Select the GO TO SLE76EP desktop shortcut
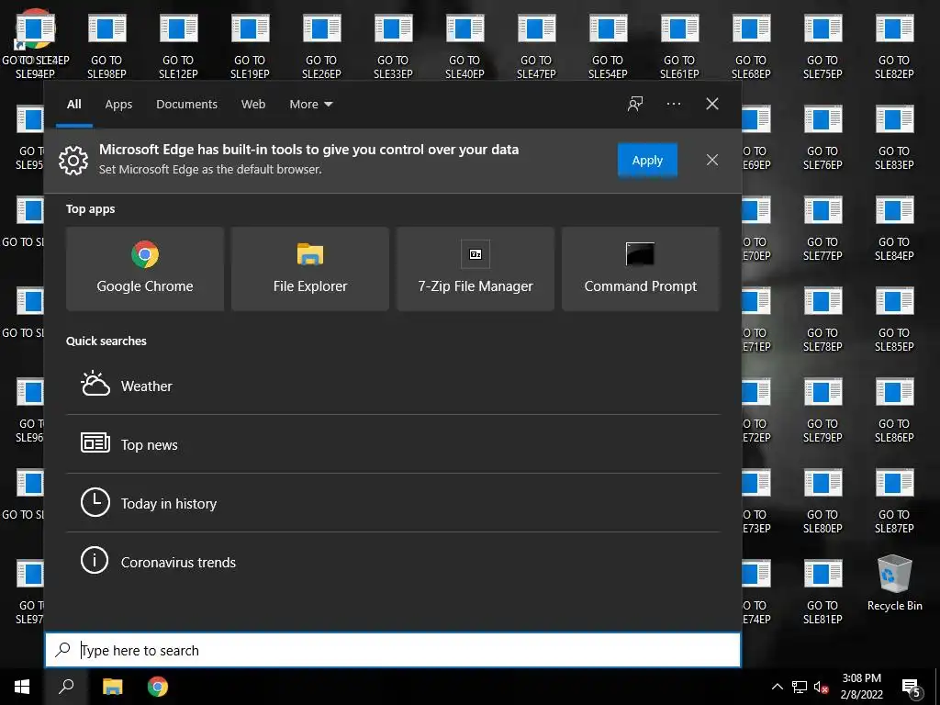 (822, 138)
